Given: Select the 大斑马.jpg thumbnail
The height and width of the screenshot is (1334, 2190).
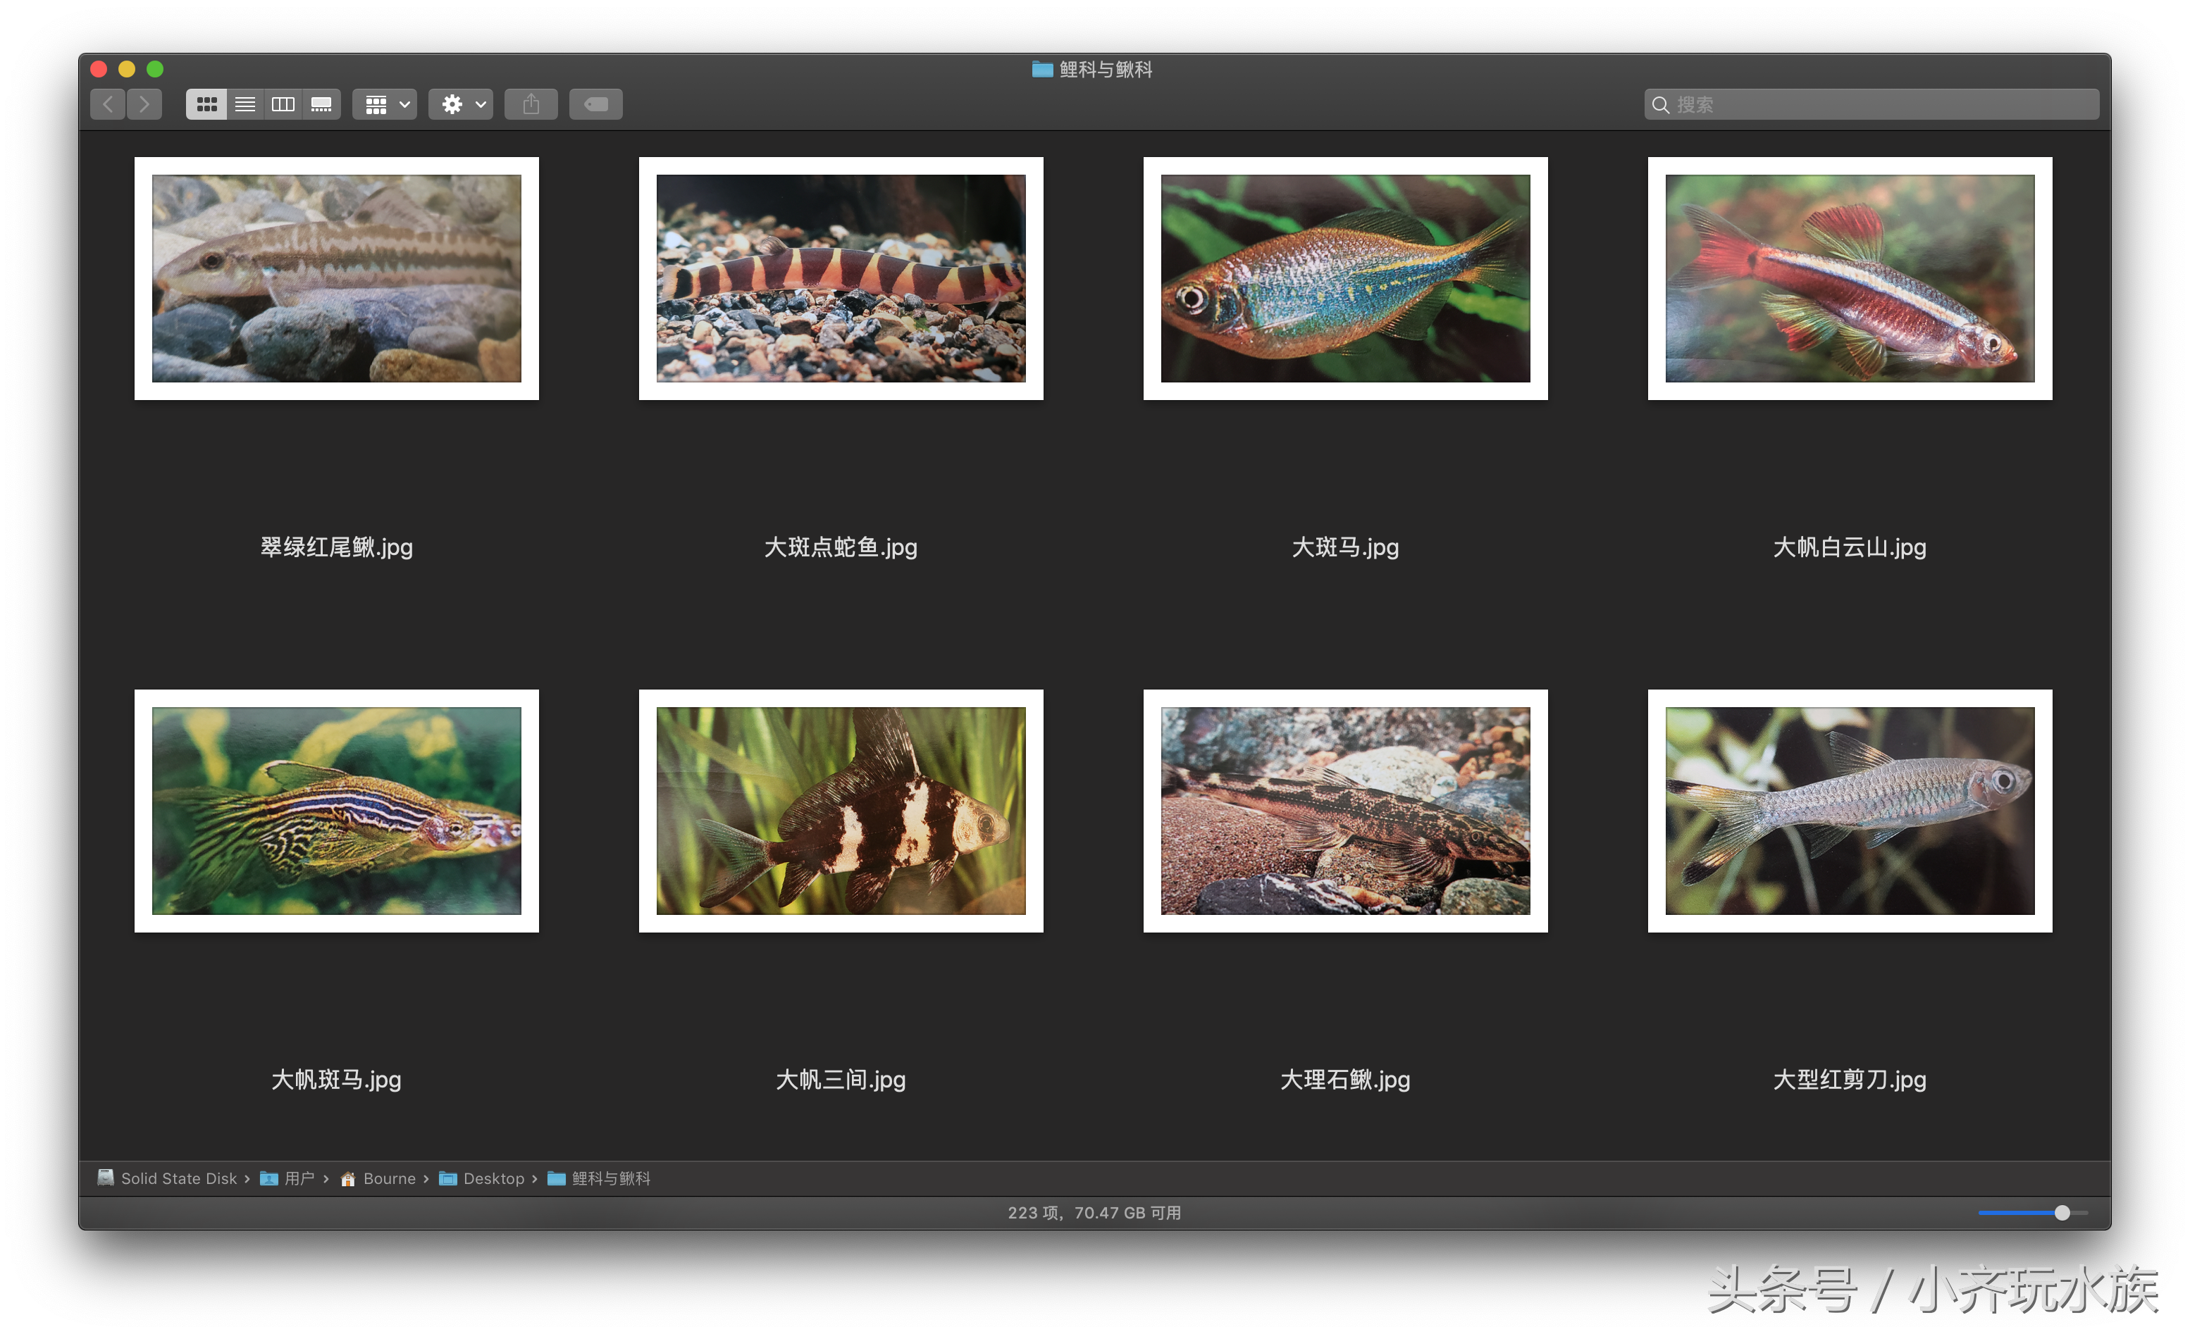Looking at the screenshot, I should tap(1346, 279).
